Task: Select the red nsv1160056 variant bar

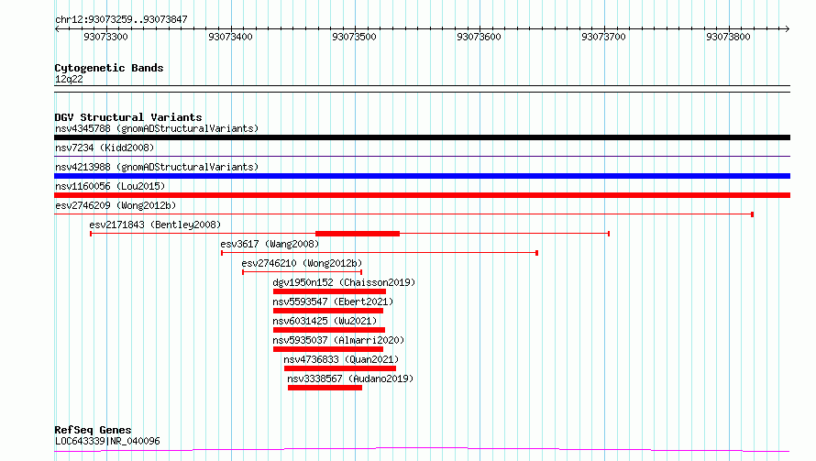Action: 422,195
